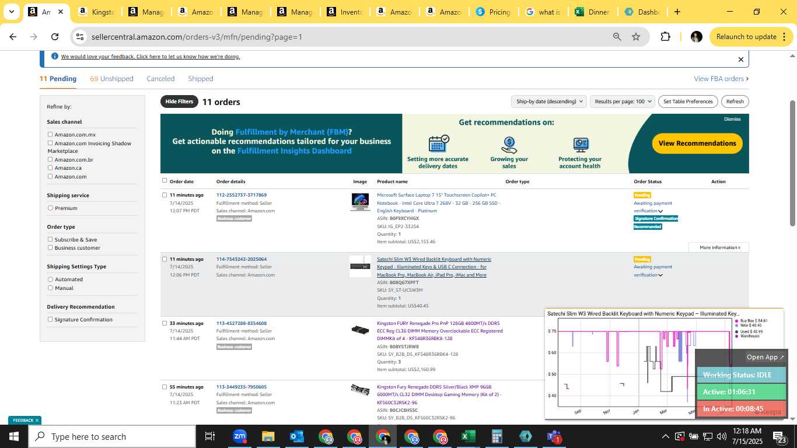Screen dimensions: 797x448
Task: Open the Chrome profile avatar
Action: (x=696, y=37)
